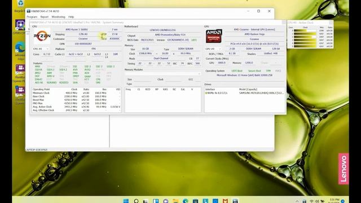Viewport: 361px width, 203px height.
Task: Open File Explorer from the taskbar
Action: click(x=175, y=201)
